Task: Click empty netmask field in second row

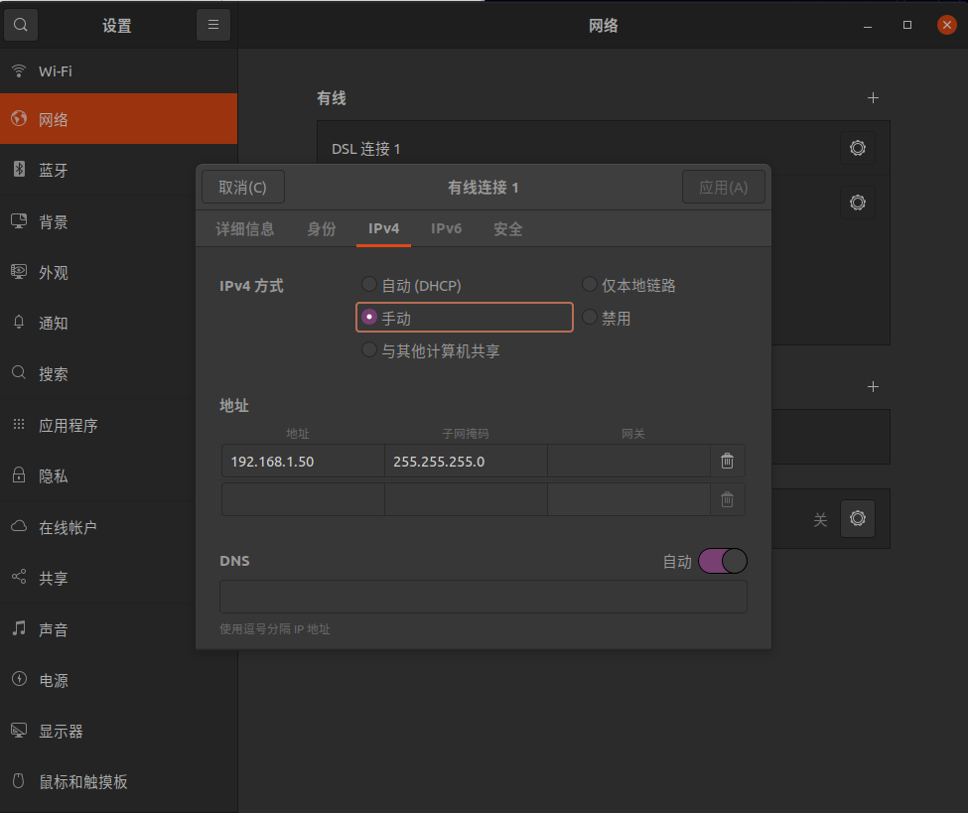Action: [x=466, y=499]
